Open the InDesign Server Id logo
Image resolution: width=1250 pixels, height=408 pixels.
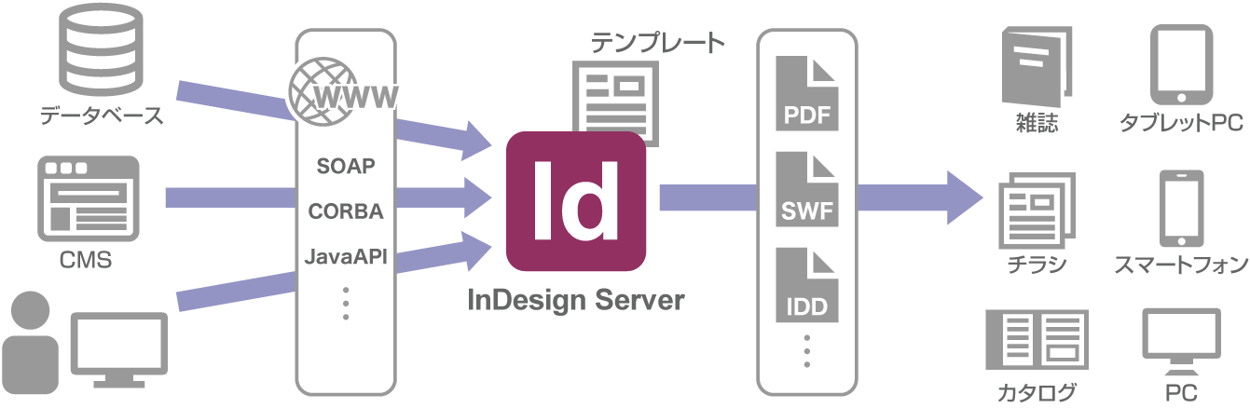click(575, 200)
